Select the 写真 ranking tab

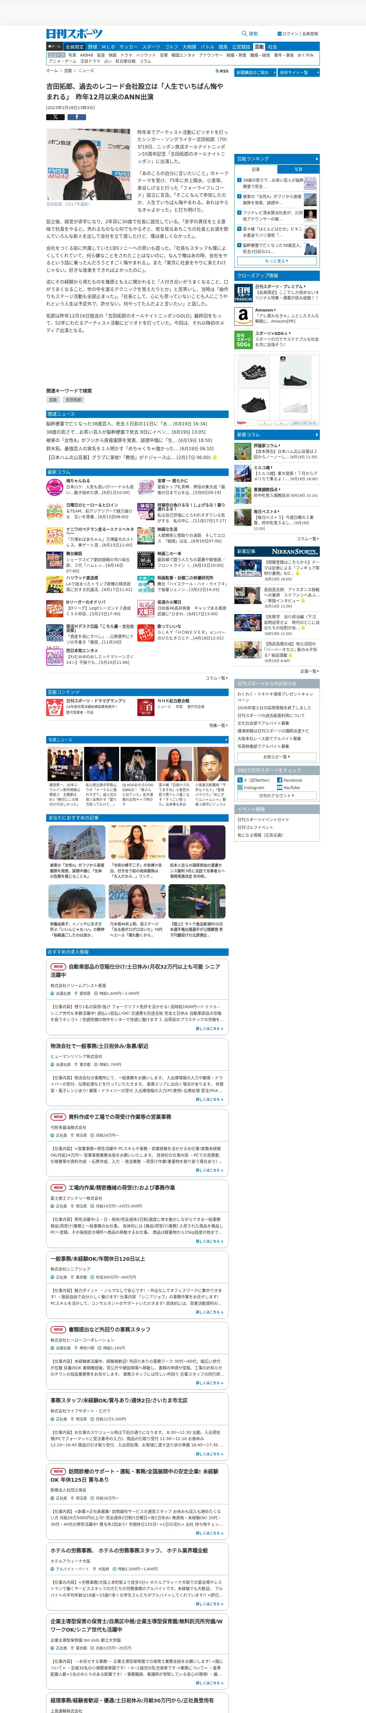(x=298, y=170)
